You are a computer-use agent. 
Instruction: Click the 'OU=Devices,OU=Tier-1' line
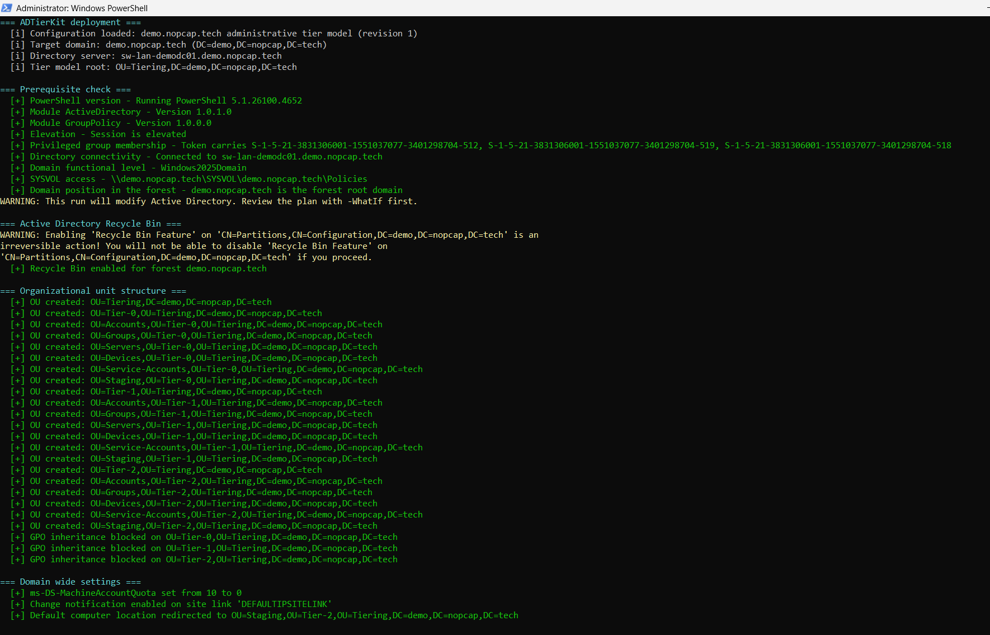click(194, 436)
